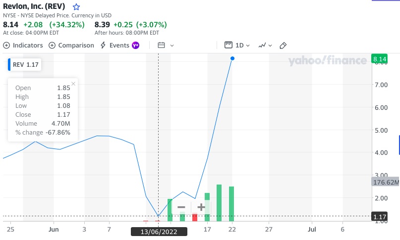Viewport: 400px width, 240px height.
Task: Click the tallest green volume bar
Action: click(x=219, y=203)
